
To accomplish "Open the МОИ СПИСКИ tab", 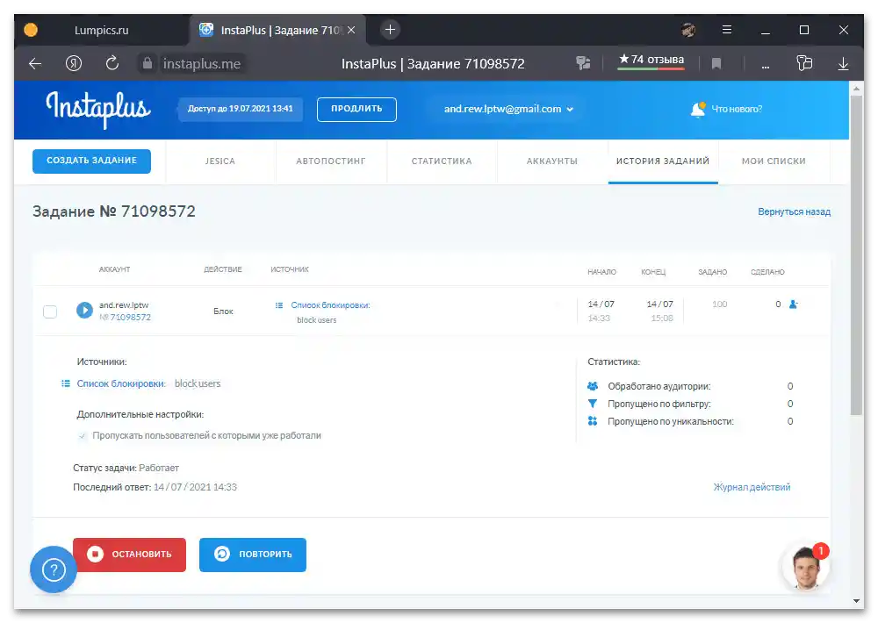I will click(774, 161).
